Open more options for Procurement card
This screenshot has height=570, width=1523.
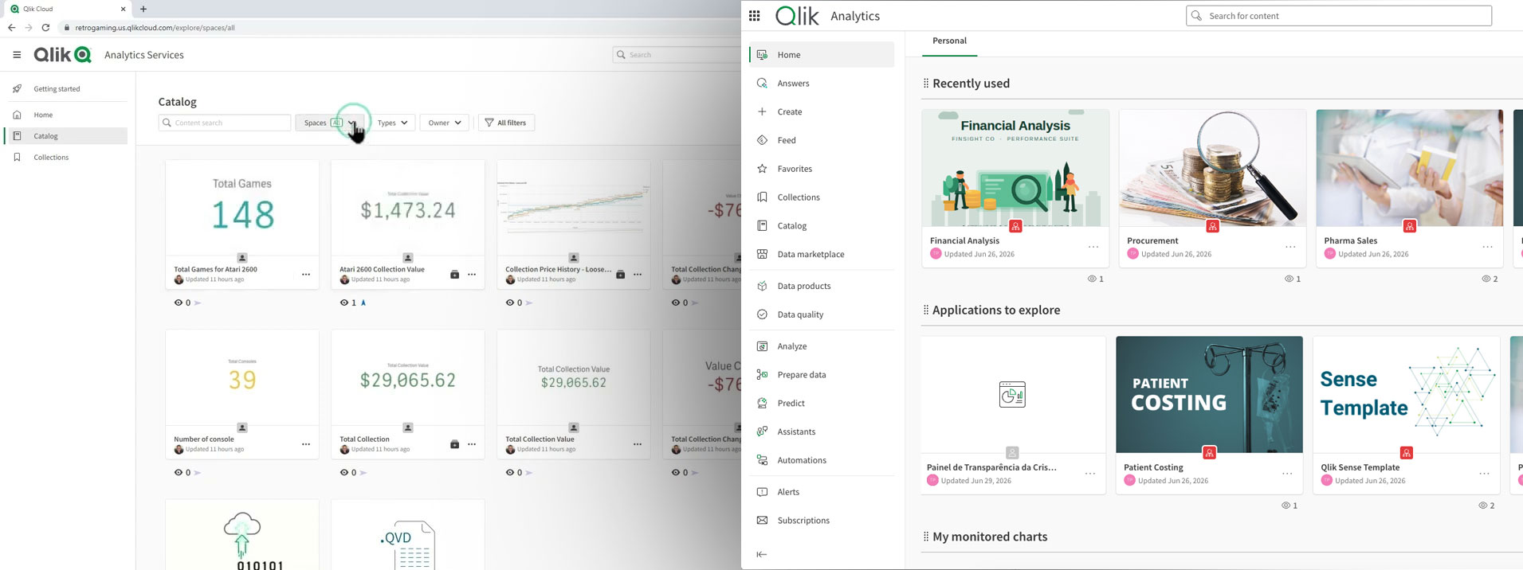(1290, 247)
